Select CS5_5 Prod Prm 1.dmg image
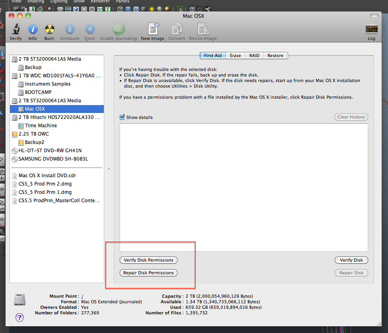388x333 pixels. (x=57, y=192)
